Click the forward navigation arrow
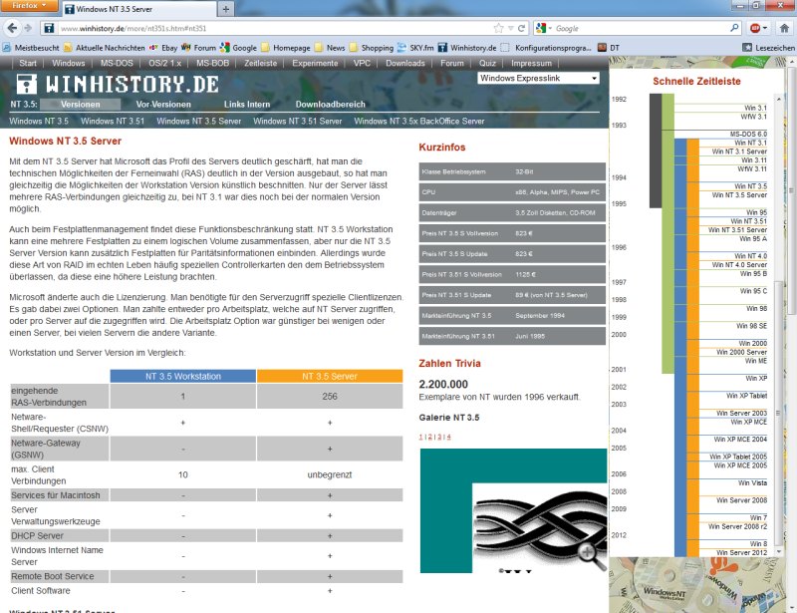Screen dimensions: 797x613 (28, 28)
